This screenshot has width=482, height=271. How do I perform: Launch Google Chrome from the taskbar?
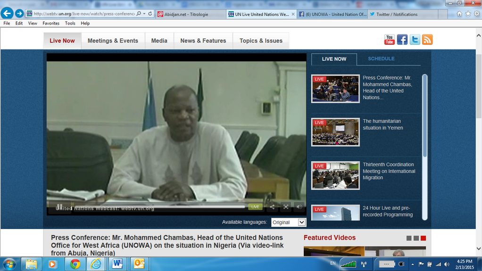[x=75, y=264]
